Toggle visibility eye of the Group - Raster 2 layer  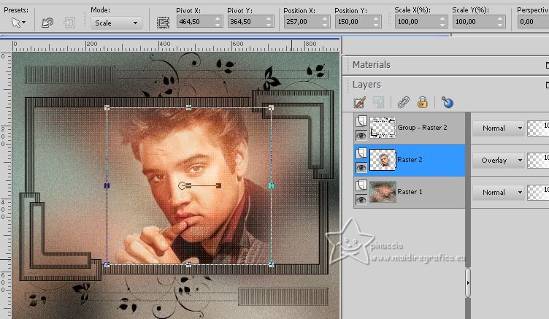(361, 135)
